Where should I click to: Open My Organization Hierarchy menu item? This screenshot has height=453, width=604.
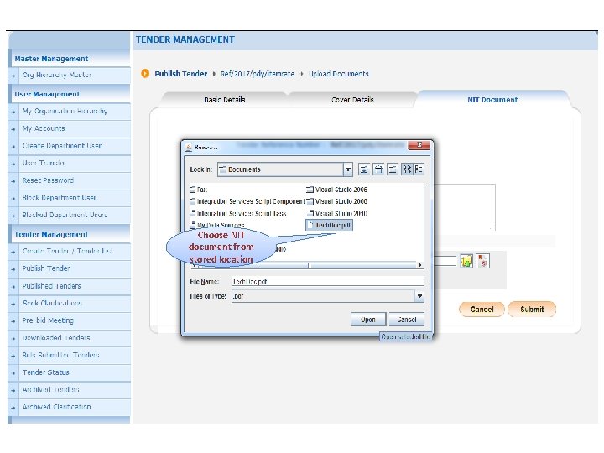point(65,112)
